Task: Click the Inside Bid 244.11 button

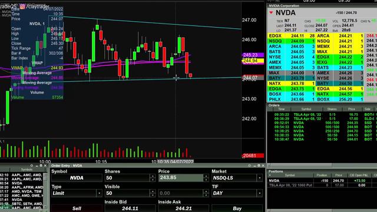Action: 130,208
